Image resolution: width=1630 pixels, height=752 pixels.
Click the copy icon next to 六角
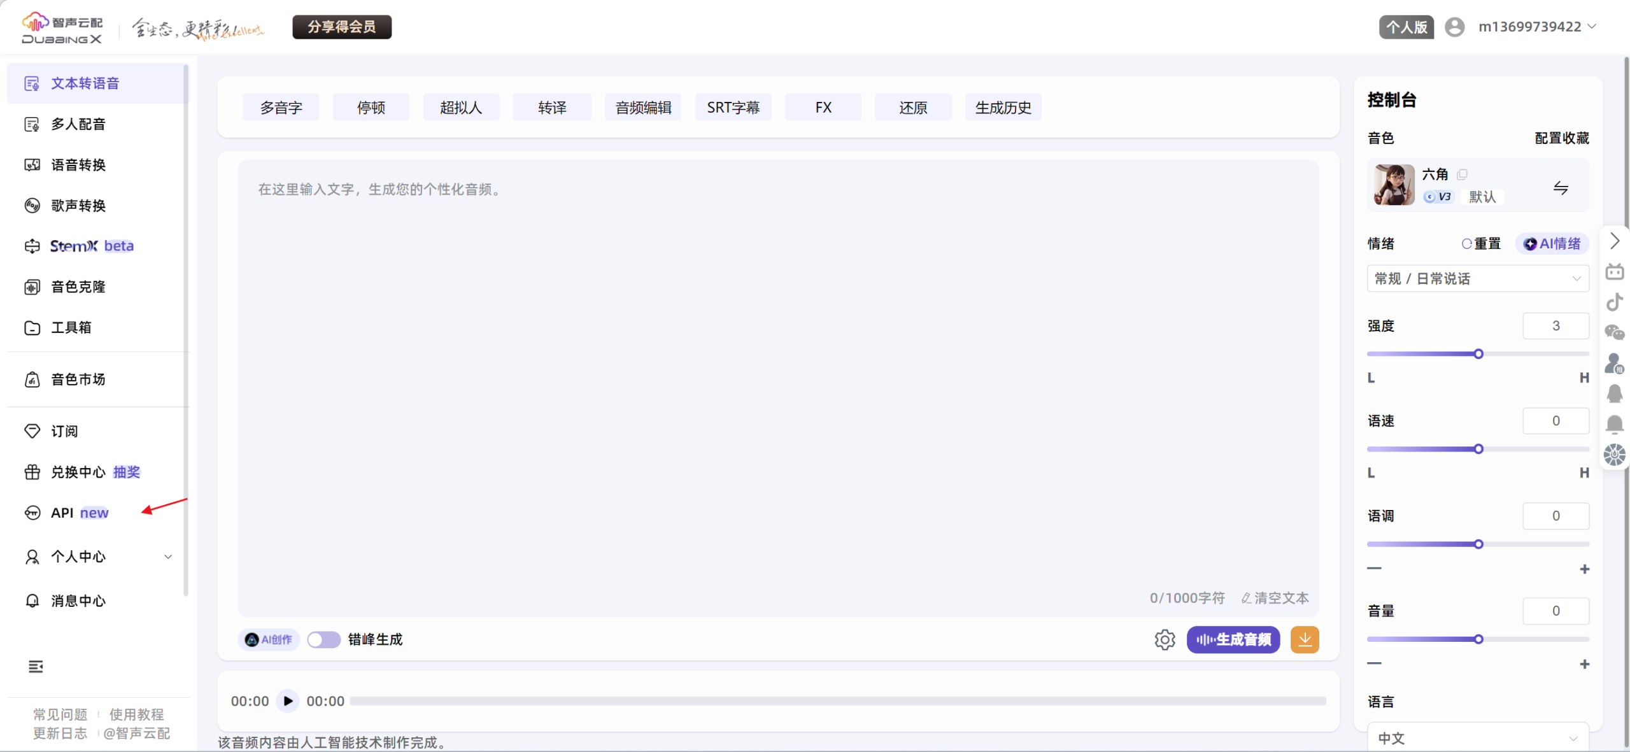(1462, 174)
